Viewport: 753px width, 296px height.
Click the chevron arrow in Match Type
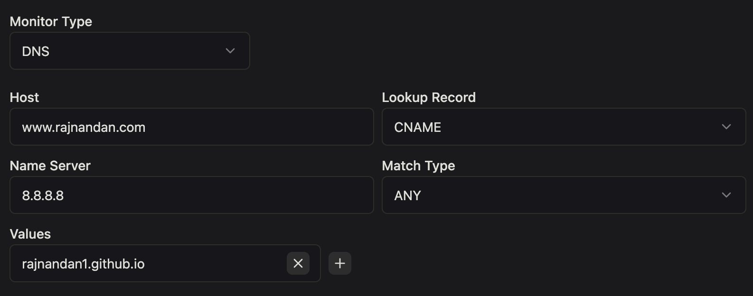pos(726,195)
